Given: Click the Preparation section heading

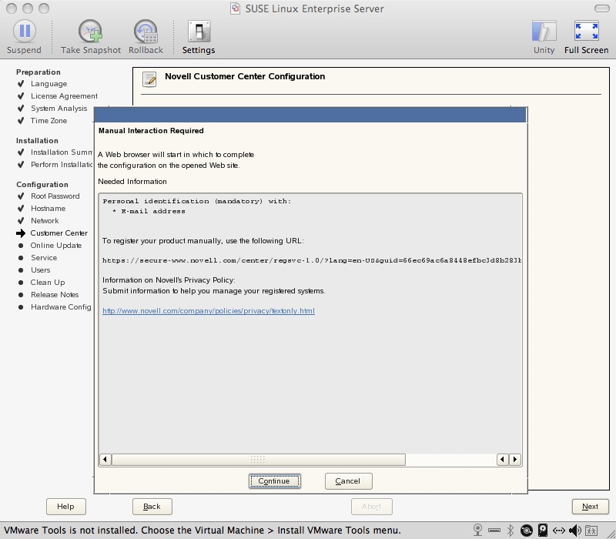Looking at the screenshot, I should click(x=38, y=72).
